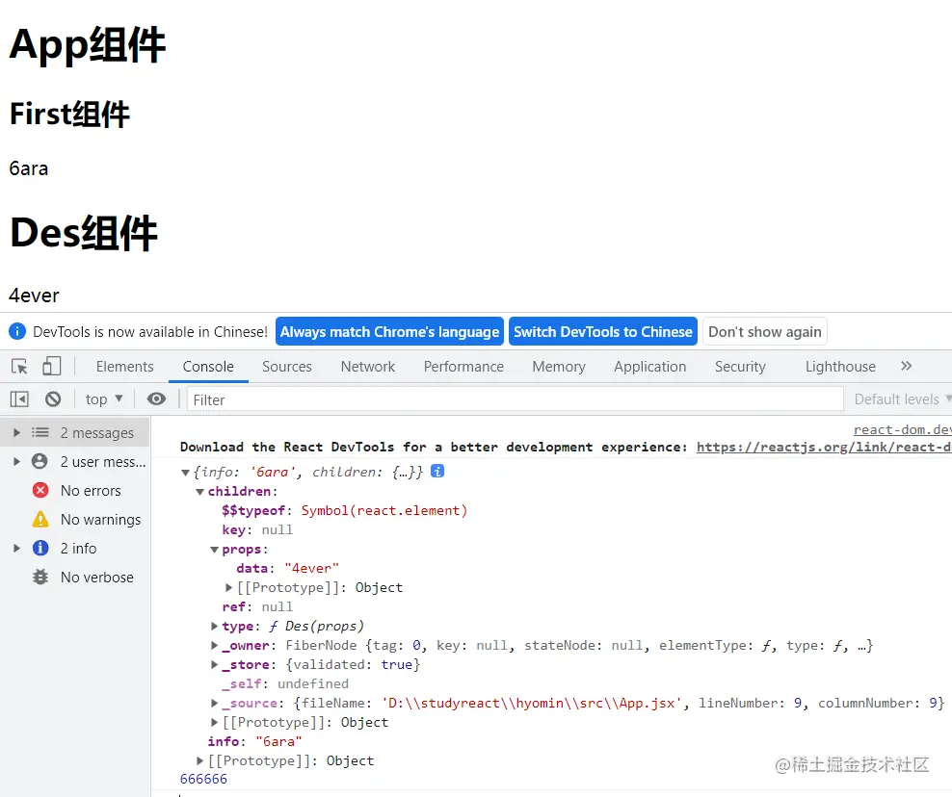Expand the _source fileName entry
952x797 pixels.
coord(214,703)
